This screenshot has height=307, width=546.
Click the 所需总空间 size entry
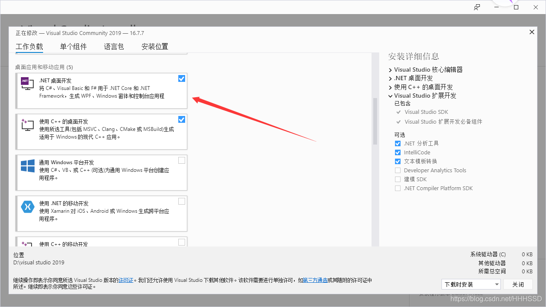505,271
